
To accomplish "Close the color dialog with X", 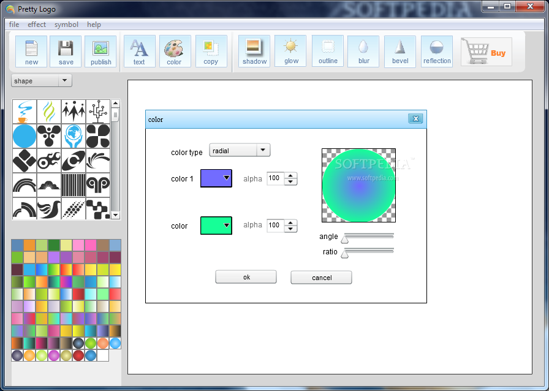I will 415,119.
